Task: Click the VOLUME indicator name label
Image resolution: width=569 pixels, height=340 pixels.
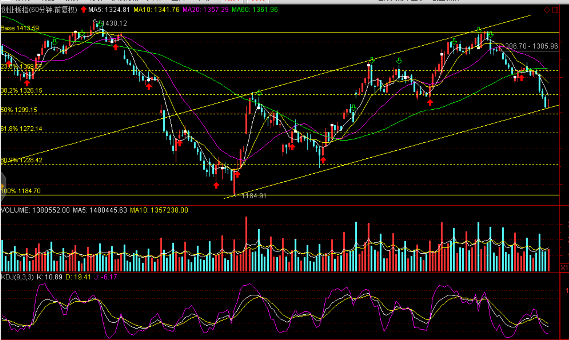Action: click(15, 210)
